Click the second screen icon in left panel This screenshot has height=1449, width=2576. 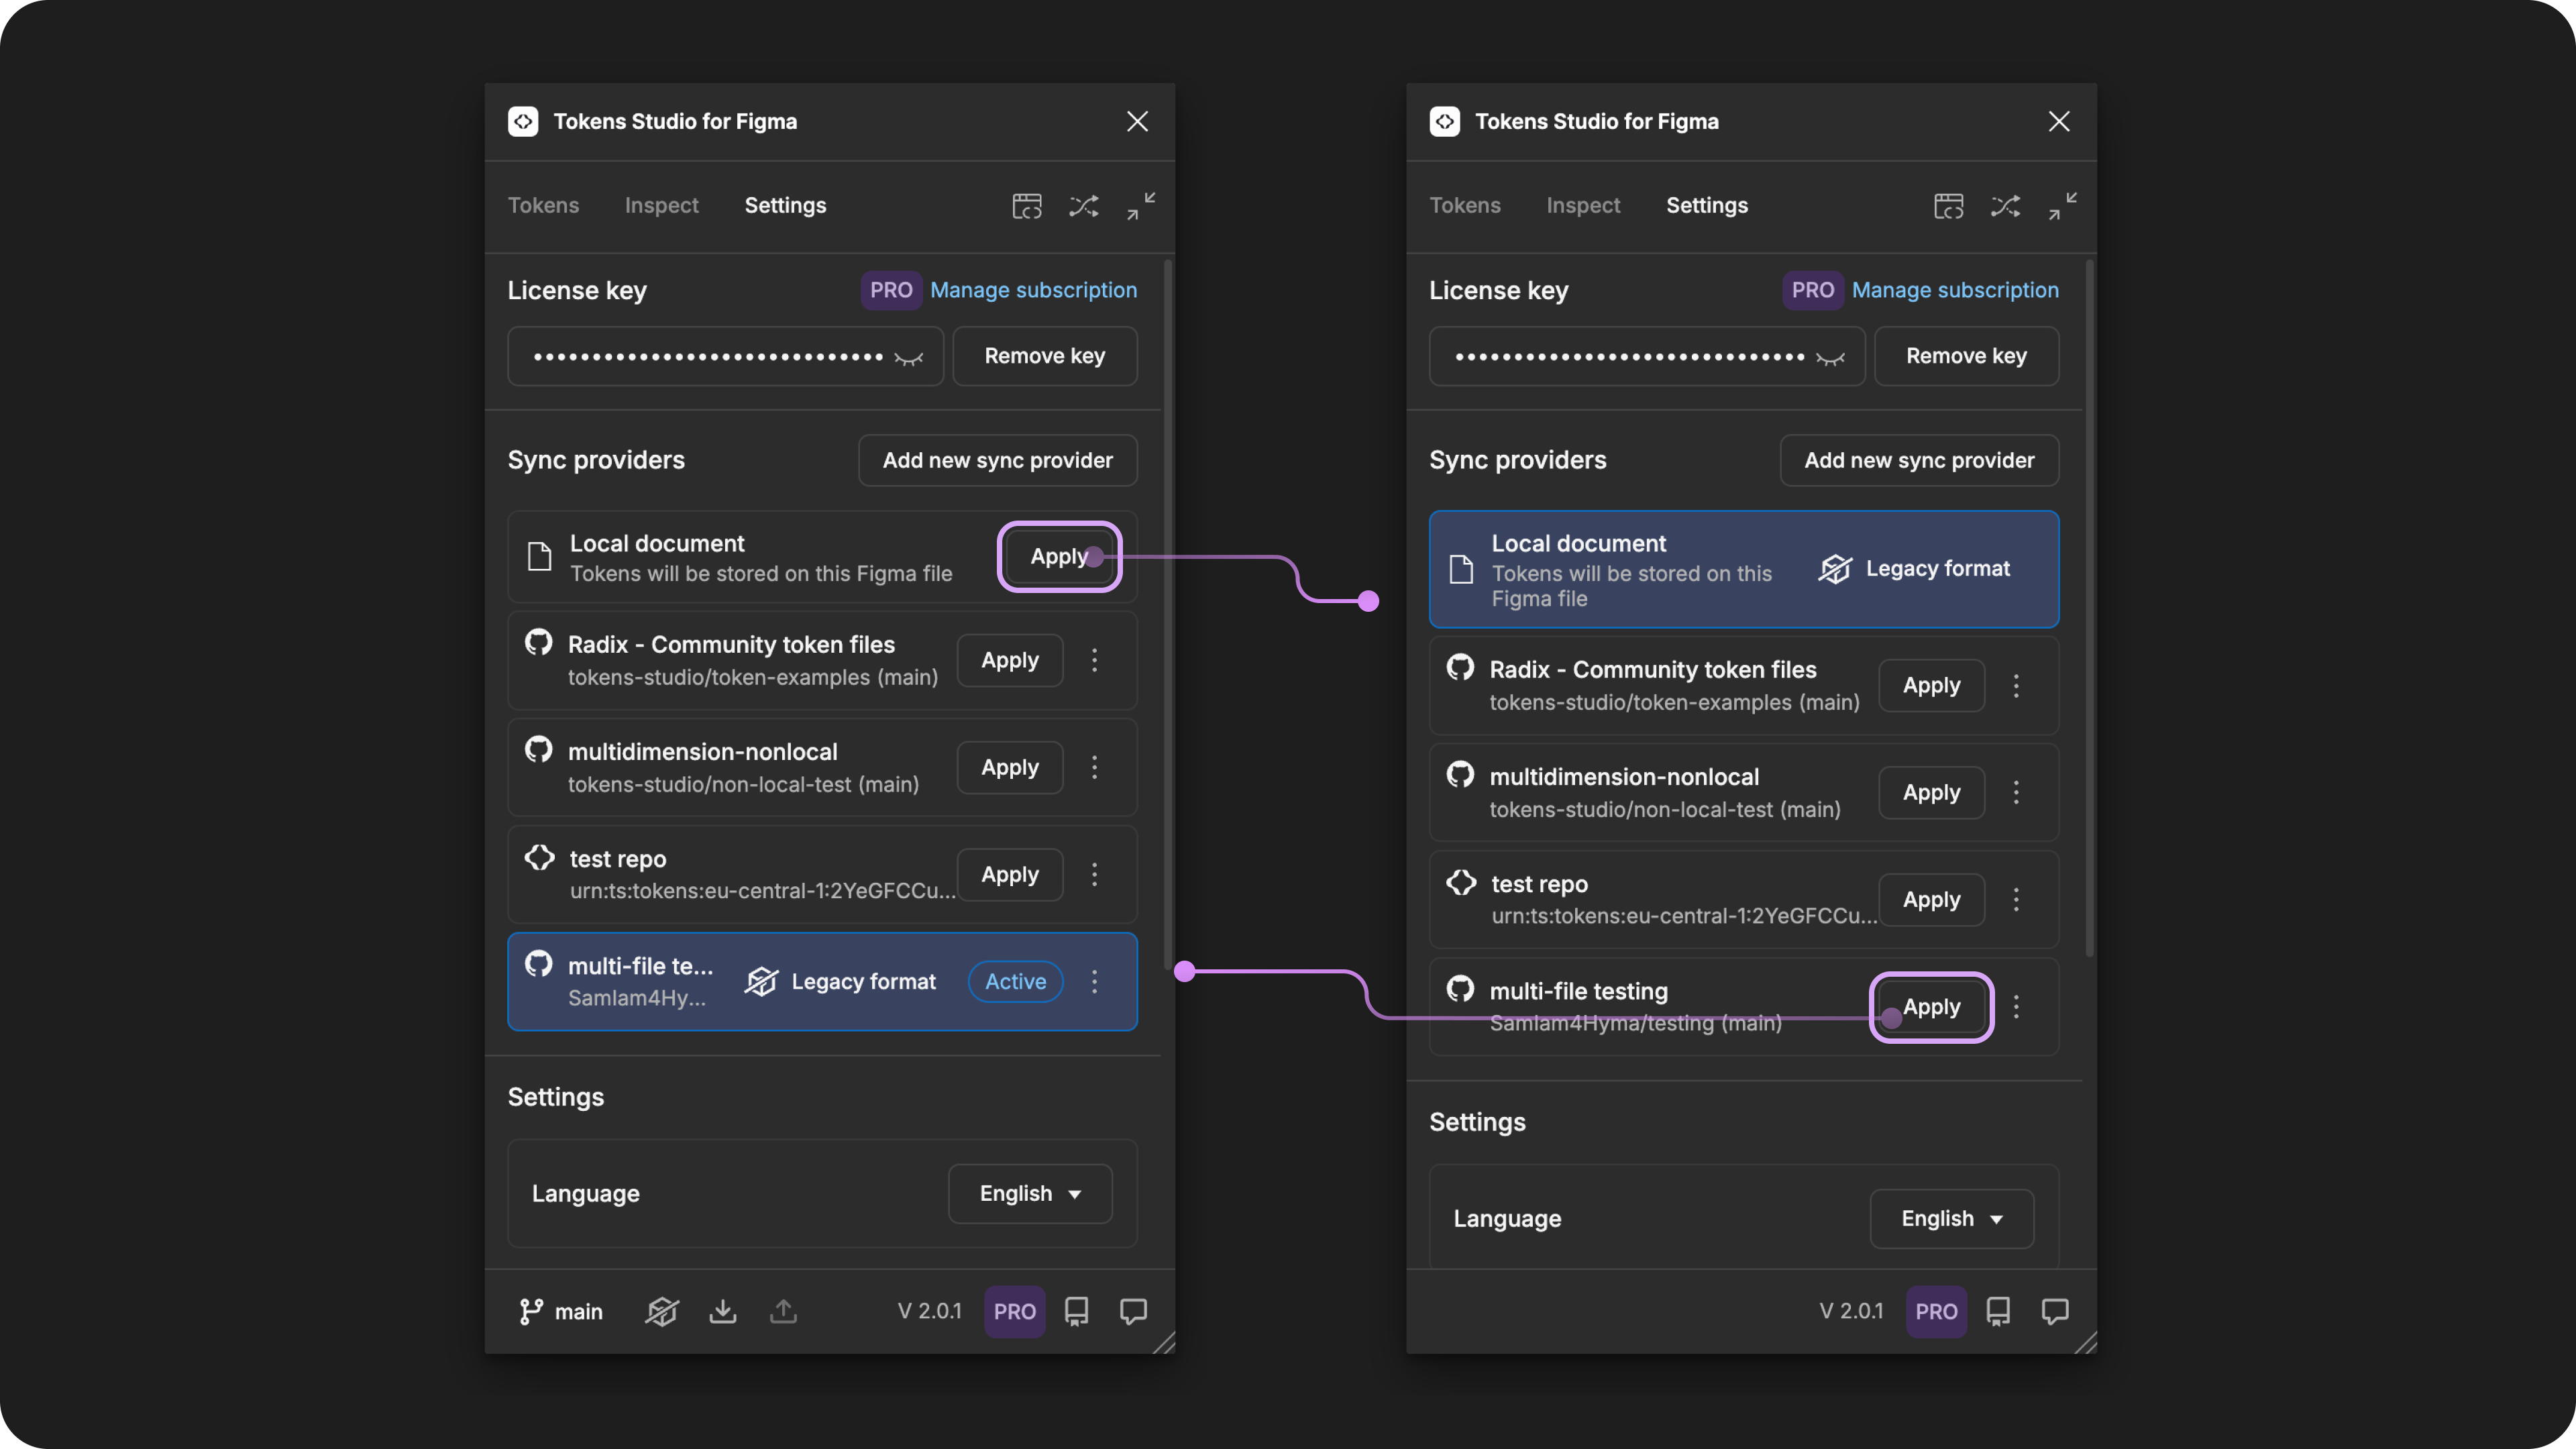pyautogui.click(x=1026, y=206)
